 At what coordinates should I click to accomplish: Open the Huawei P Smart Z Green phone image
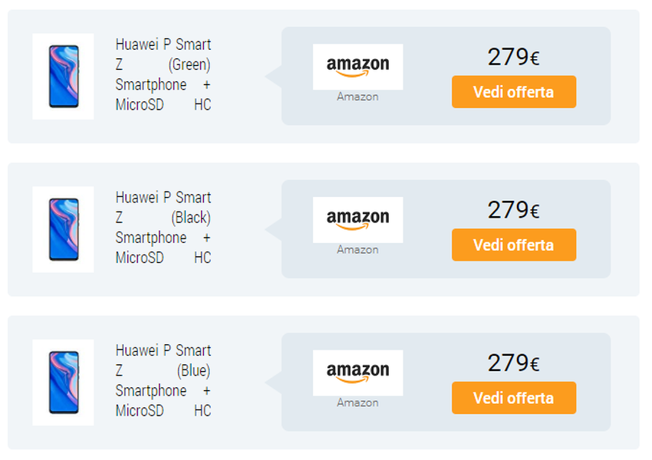[x=63, y=76]
